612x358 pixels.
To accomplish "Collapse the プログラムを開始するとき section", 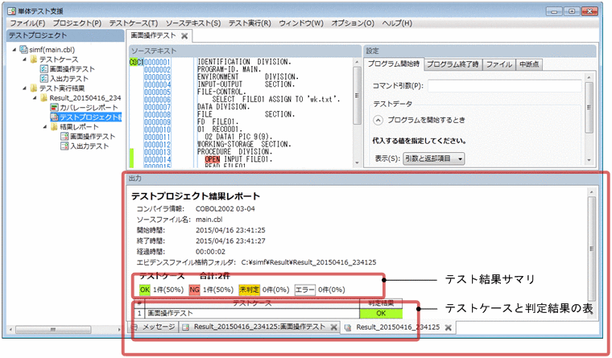I will point(378,120).
